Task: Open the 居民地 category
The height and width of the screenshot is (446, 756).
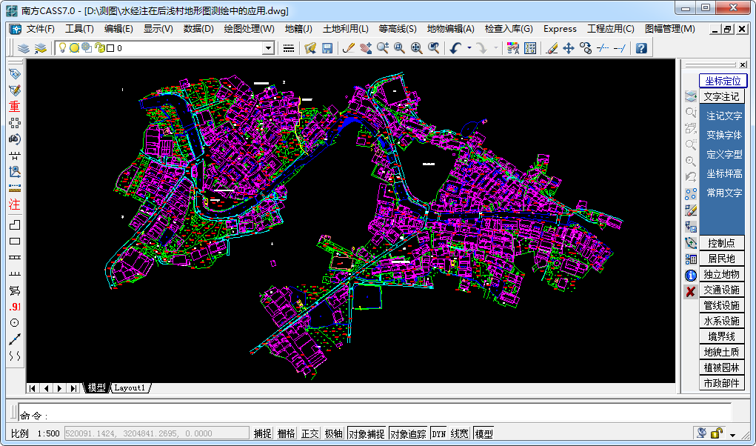Action: pyautogui.click(x=722, y=259)
